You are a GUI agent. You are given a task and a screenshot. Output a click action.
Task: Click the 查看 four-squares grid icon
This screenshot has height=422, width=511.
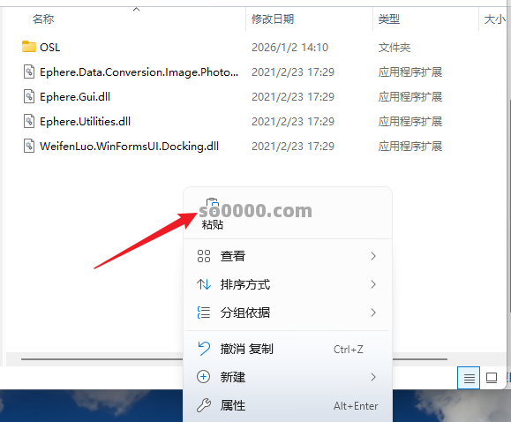click(x=204, y=256)
